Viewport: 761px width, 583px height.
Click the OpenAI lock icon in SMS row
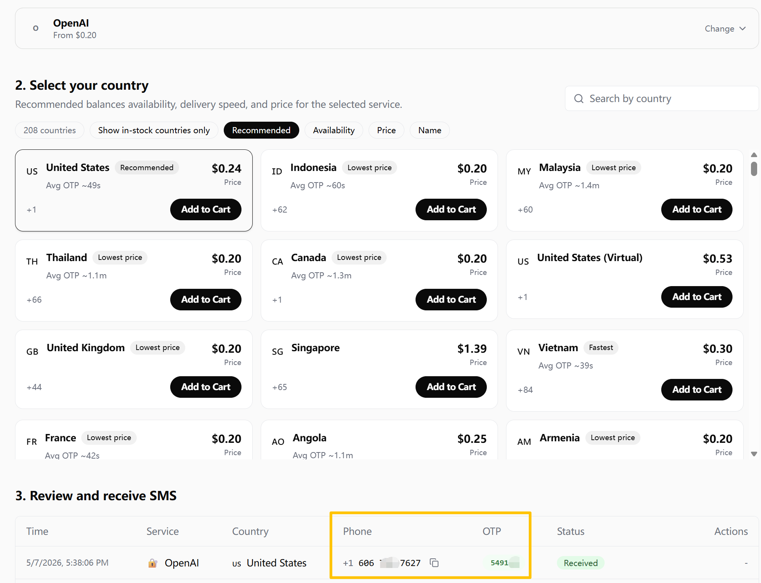click(153, 563)
